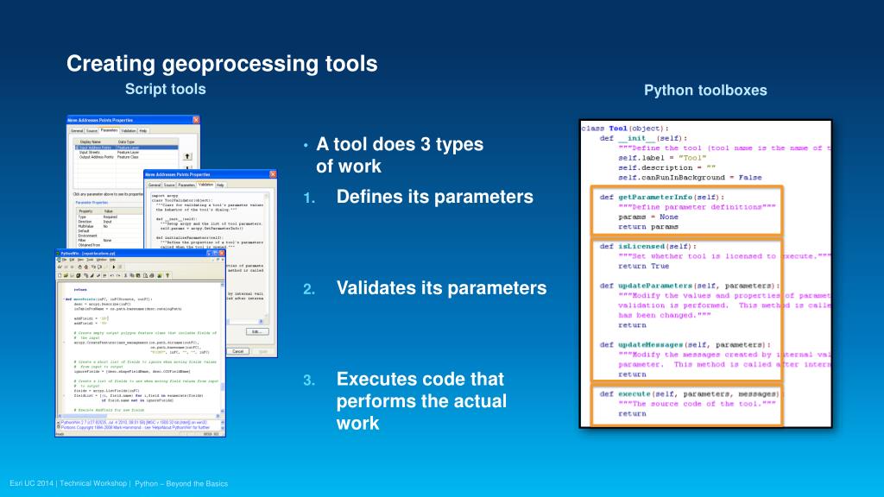The width and height of the screenshot is (884, 497).
Task: Click the Redo arrow icon in PythonWin toolbar
Action: coord(118,275)
